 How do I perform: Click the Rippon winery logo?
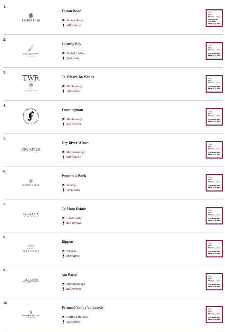pos(31,248)
